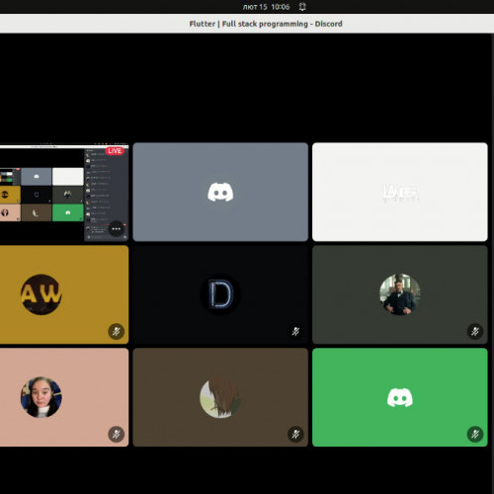Select the gray tile with Discord logo avatar
This screenshot has width=494, height=494.
220,192
